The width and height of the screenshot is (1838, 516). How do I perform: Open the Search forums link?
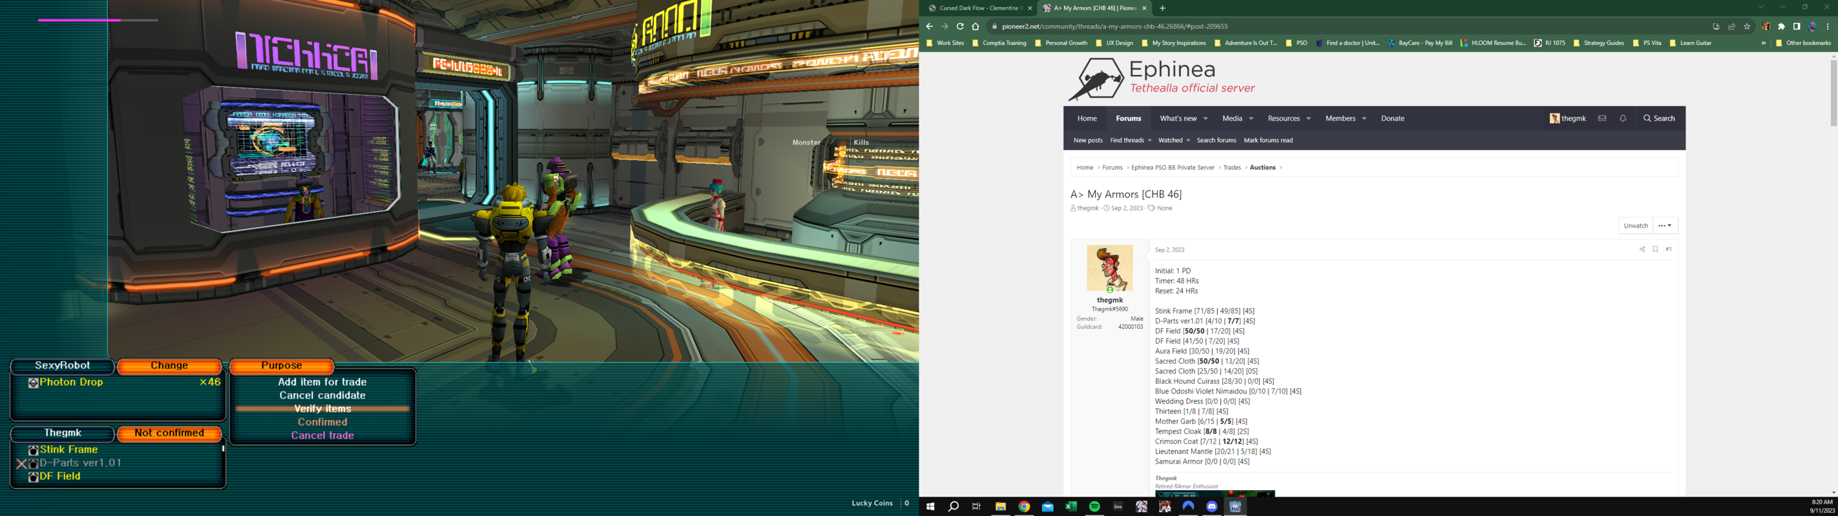pos(1216,141)
